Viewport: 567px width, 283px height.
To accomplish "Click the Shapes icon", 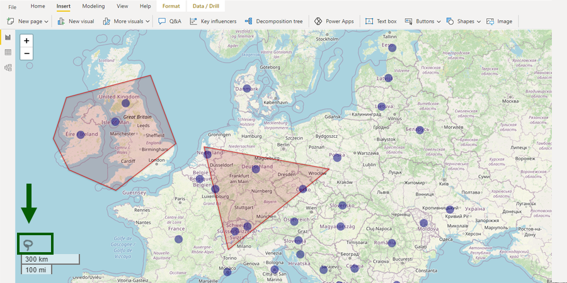I will point(450,21).
